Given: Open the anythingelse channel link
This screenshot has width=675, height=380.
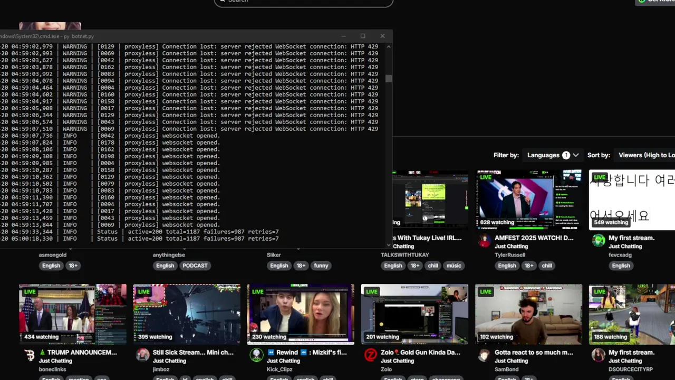Looking at the screenshot, I should (169, 255).
